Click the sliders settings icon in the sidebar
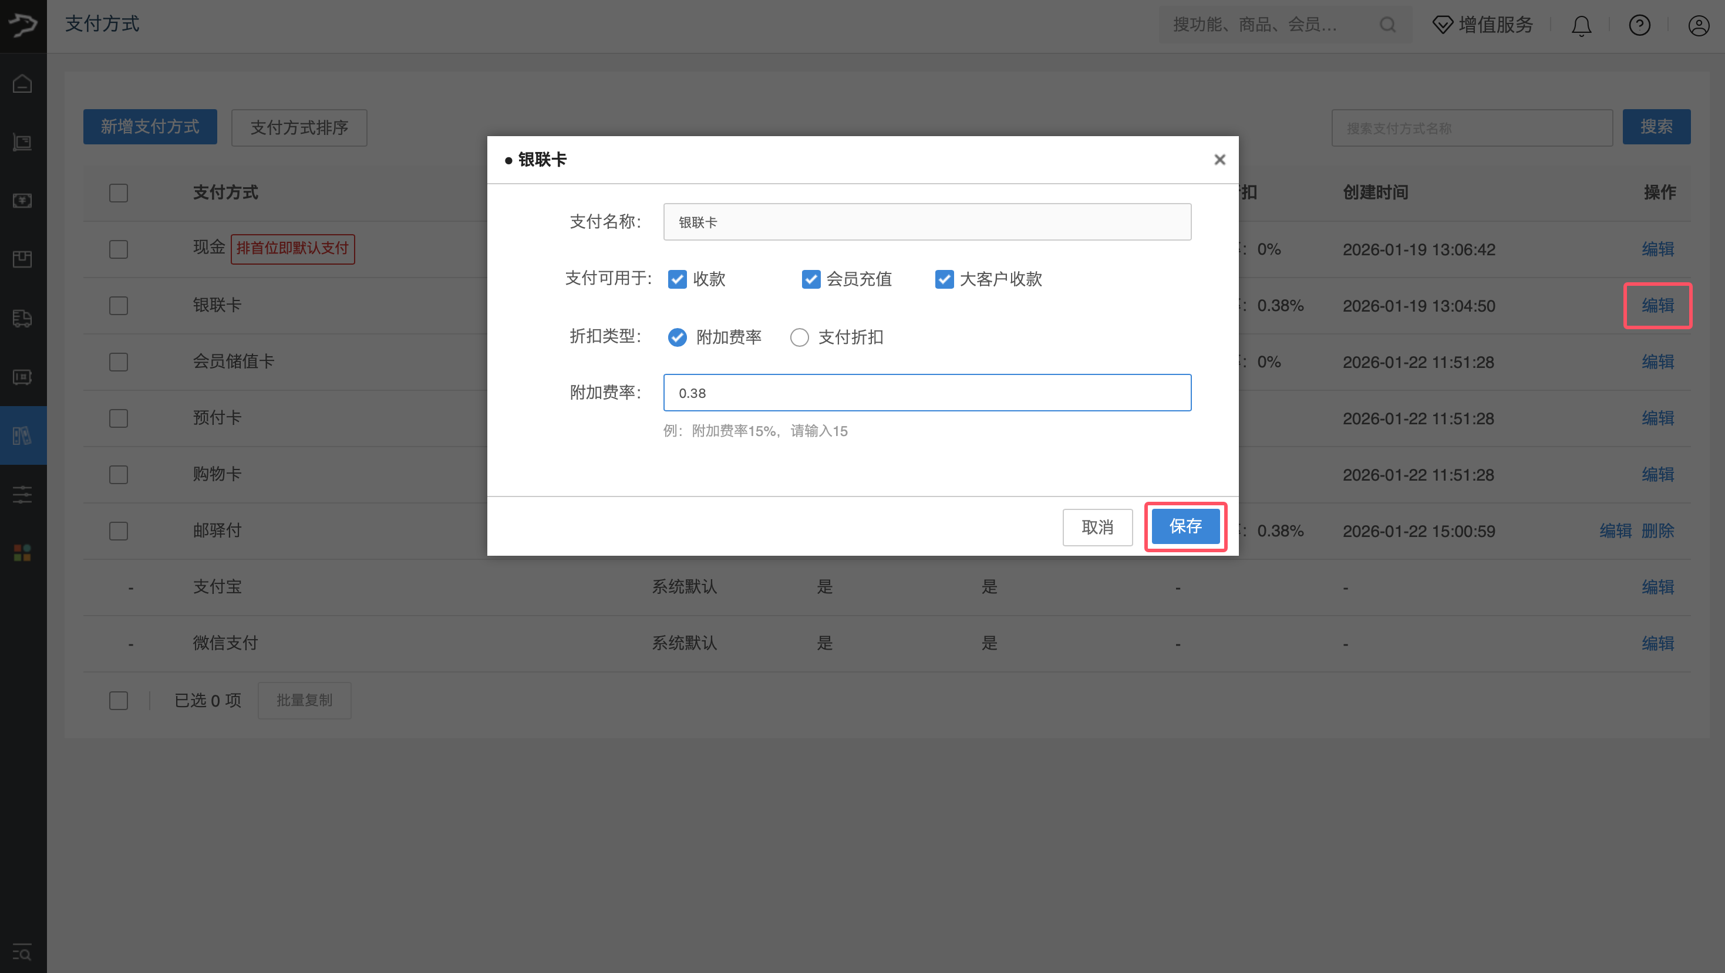The height and width of the screenshot is (973, 1725). [x=23, y=495]
